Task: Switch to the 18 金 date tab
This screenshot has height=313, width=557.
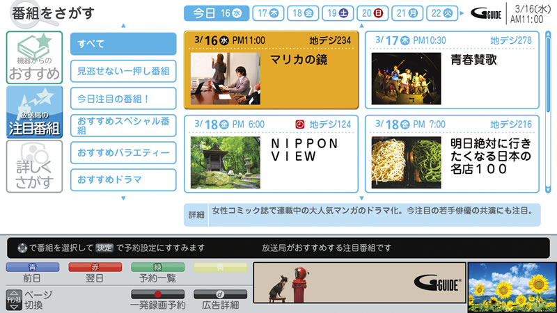Action: pos(303,13)
